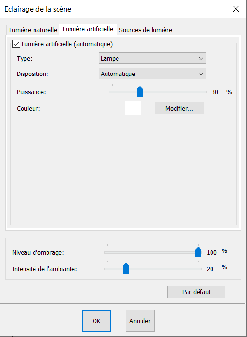The width and height of the screenshot is (247, 337).
Task: Uncheck Lumière artificielle (automatique) checkbox
Action: (16, 44)
